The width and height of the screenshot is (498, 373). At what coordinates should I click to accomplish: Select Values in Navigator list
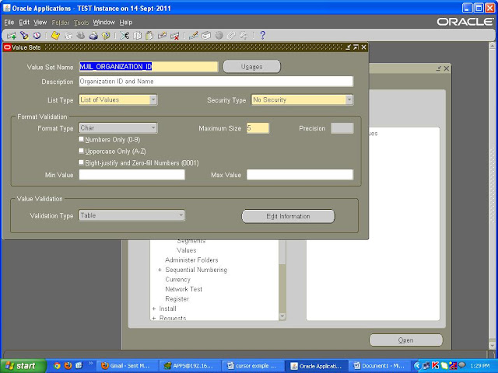(187, 250)
